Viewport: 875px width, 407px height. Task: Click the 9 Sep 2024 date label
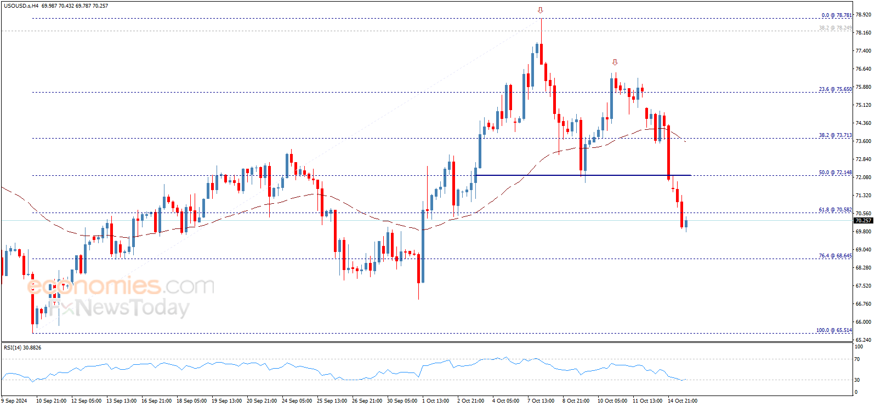[x=14, y=401]
